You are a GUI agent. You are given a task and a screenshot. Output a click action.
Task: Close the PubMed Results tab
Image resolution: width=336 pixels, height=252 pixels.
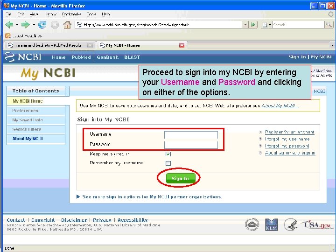pos(90,45)
